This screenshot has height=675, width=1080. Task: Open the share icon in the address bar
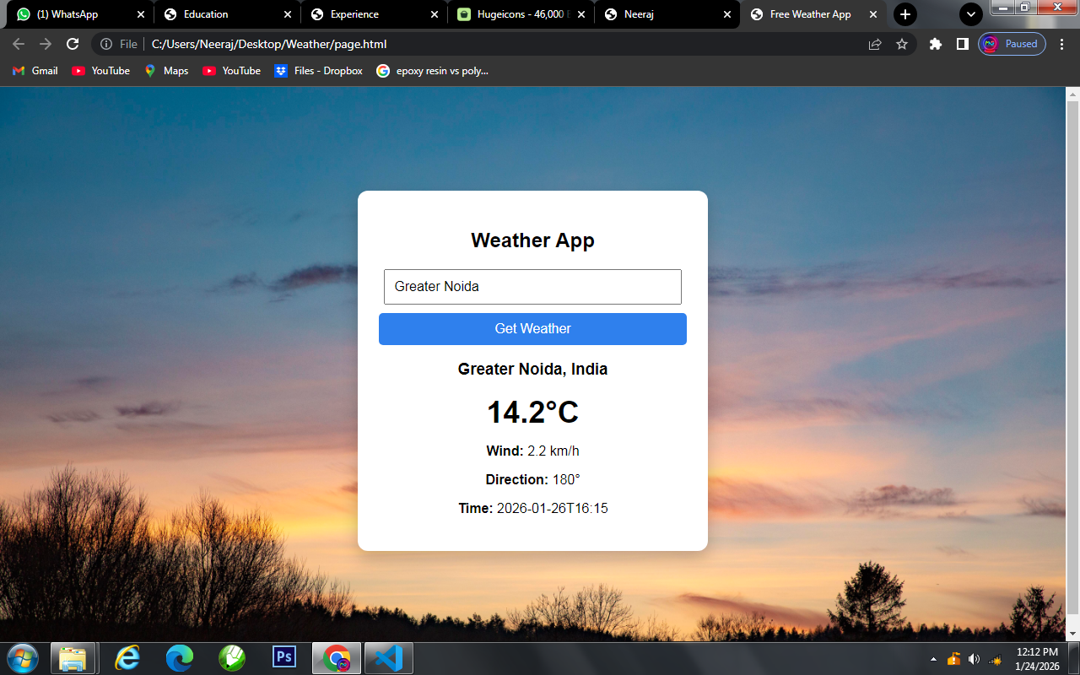coord(874,44)
